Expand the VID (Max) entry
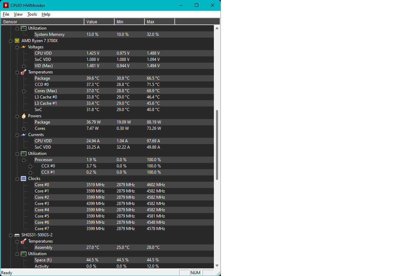Image resolution: width=400 pixels, height=276 pixels. [24, 66]
